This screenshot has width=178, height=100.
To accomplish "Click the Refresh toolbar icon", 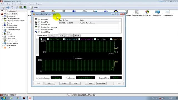I will (x=17, y=7).
